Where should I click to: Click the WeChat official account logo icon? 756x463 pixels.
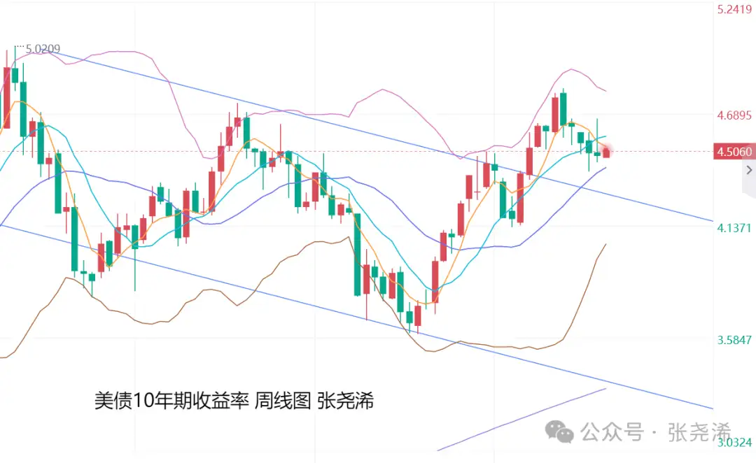pyautogui.click(x=563, y=432)
